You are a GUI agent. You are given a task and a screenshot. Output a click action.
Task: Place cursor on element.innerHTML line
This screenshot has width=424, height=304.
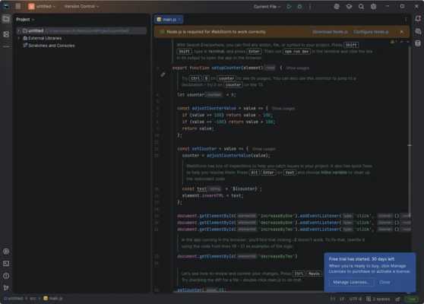point(213,195)
